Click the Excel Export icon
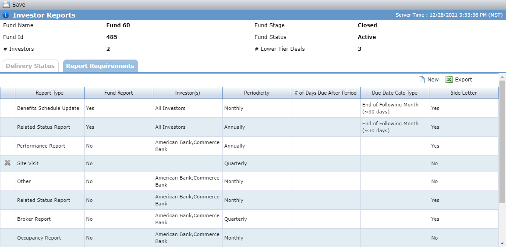The width and height of the screenshot is (506, 247). [449, 80]
